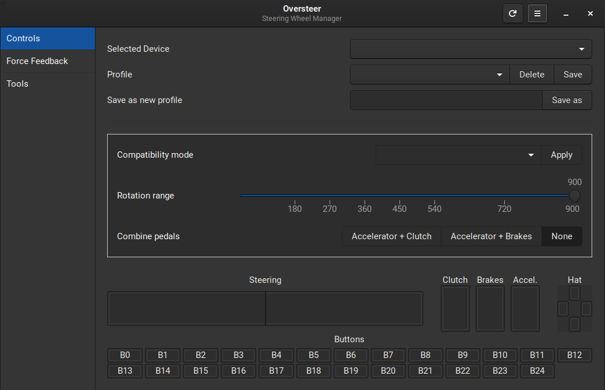Click the B19 button indicator
605x390 pixels.
[351, 371]
